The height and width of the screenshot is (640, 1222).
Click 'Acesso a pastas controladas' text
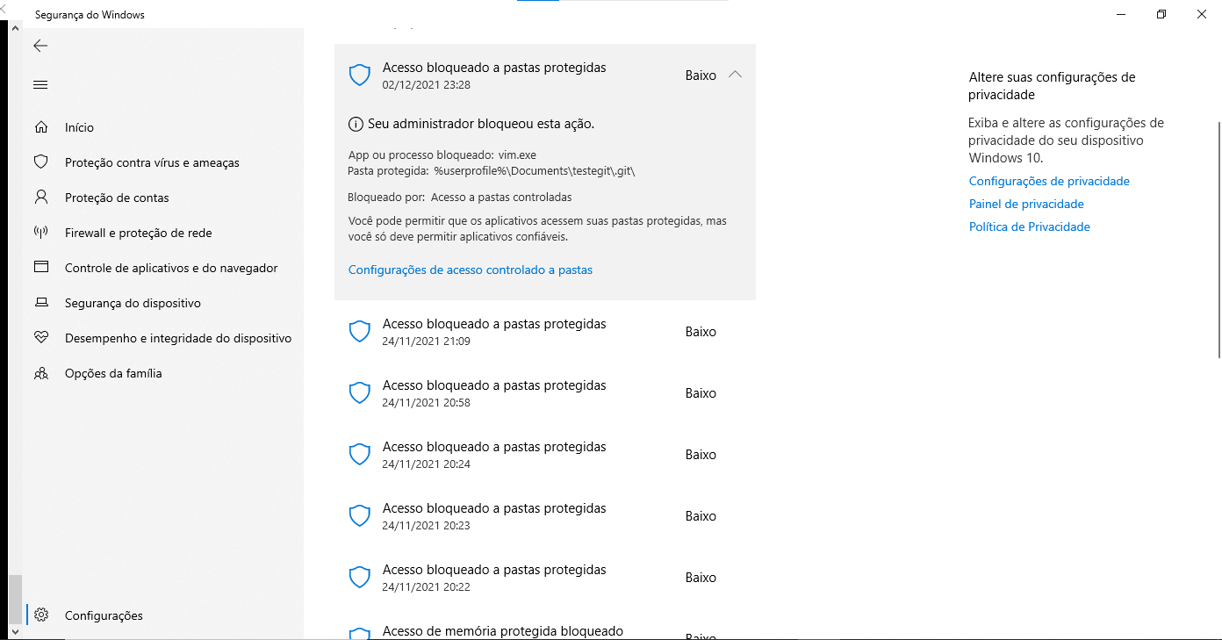[501, 198]
